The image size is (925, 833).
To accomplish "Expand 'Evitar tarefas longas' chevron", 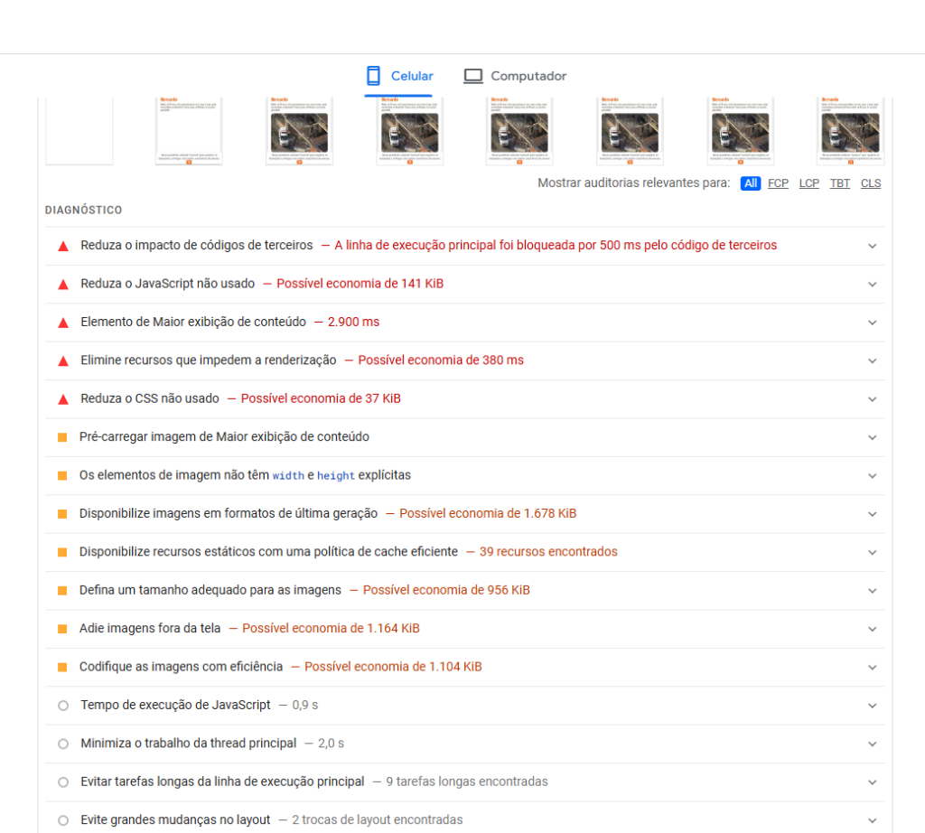I will click(873, 782).
